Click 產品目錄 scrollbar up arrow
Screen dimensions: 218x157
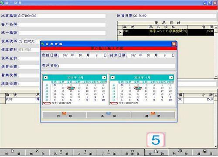(216, 27)
